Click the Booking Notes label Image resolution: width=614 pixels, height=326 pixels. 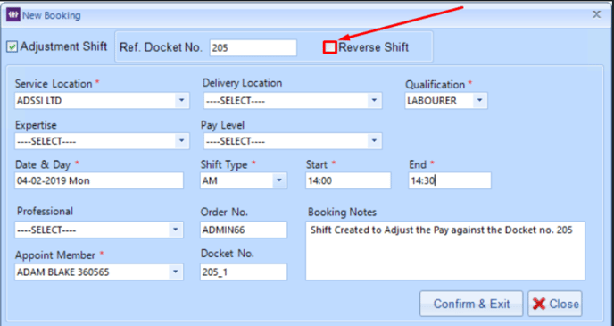(342, 212)
